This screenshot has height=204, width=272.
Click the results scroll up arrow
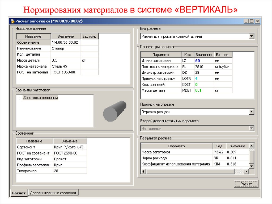coord(252,145)
